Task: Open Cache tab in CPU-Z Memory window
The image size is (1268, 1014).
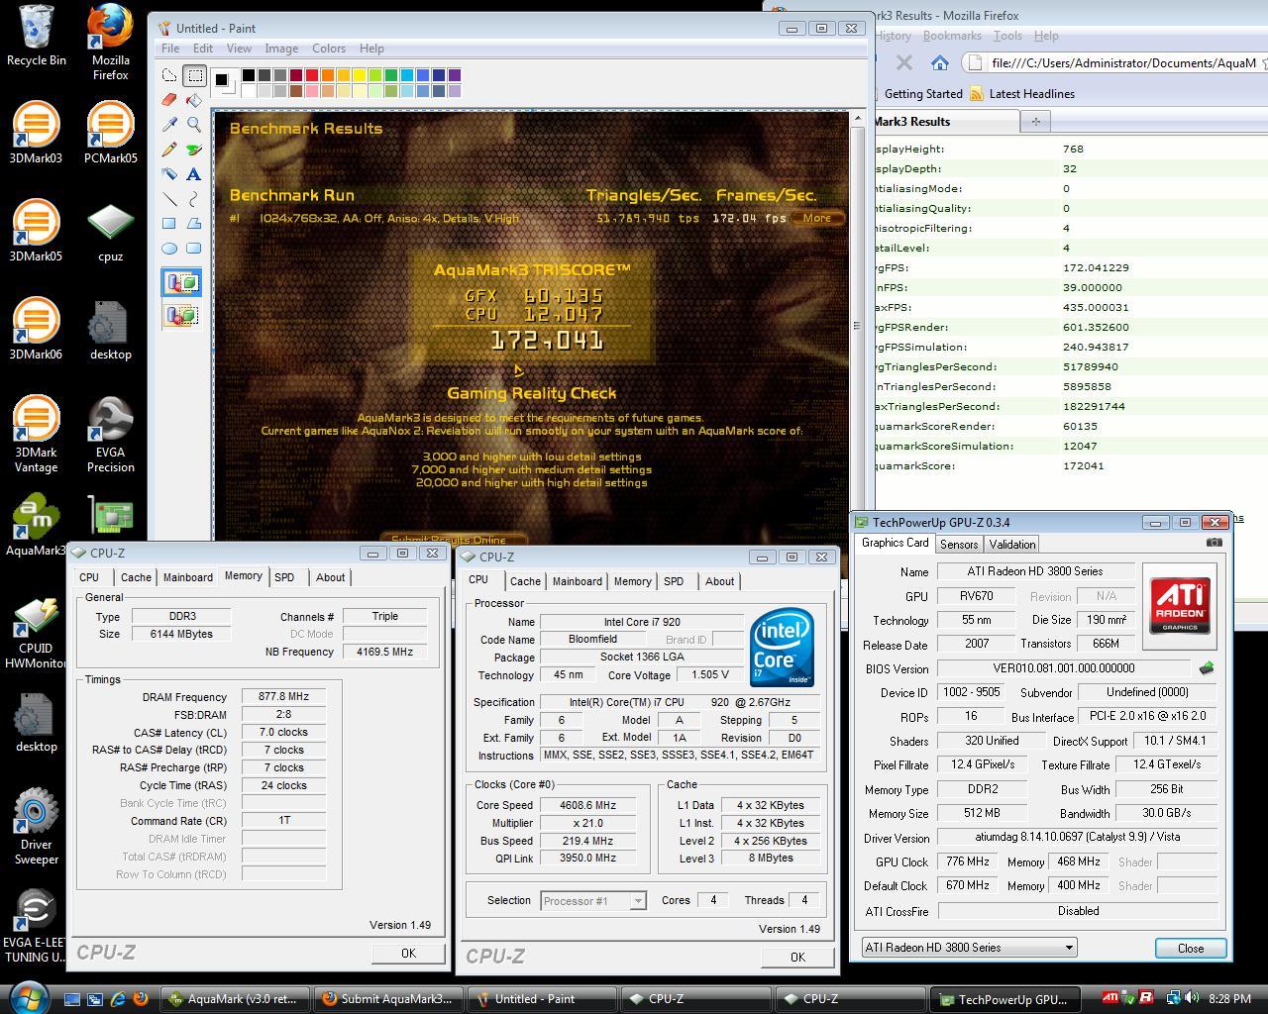Action: tap(136, 577)
